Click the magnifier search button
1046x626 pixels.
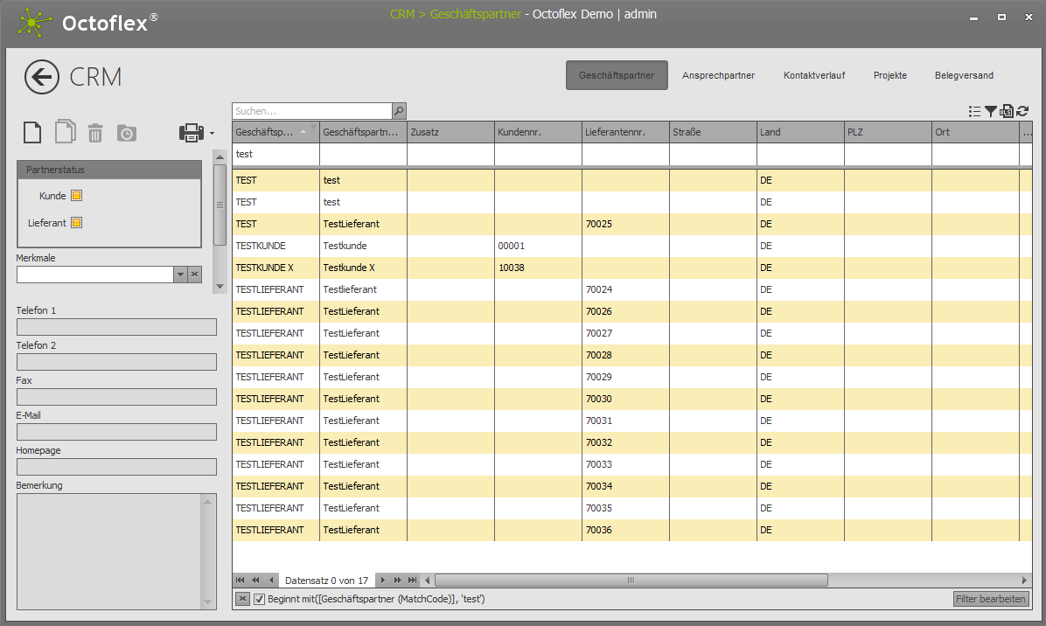click(399, 111)
